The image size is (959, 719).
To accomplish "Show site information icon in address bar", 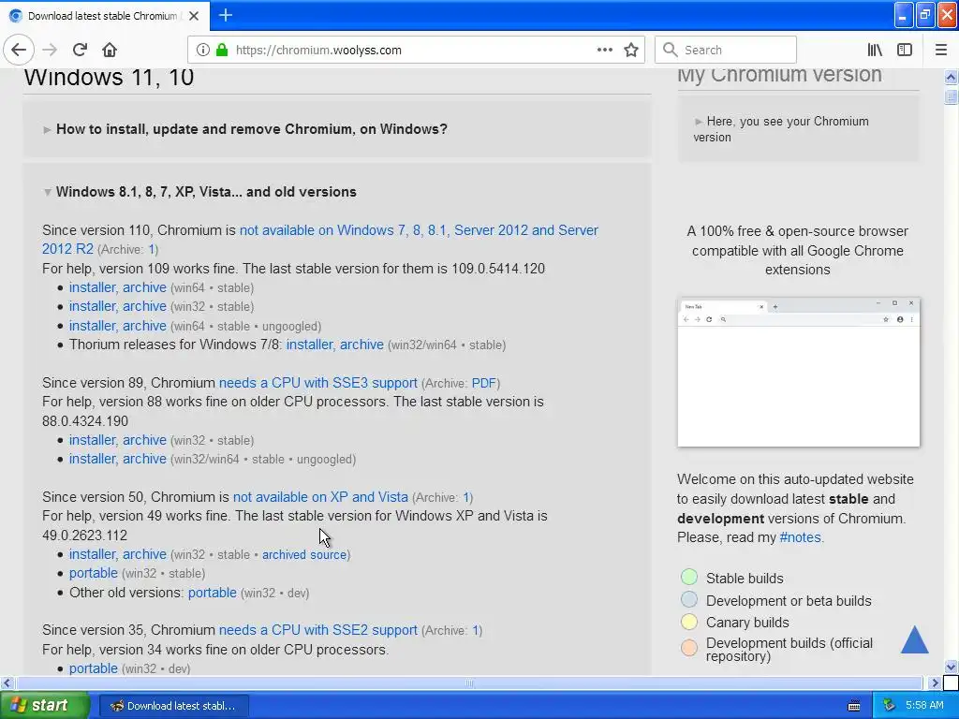I will tap(203, 50).
